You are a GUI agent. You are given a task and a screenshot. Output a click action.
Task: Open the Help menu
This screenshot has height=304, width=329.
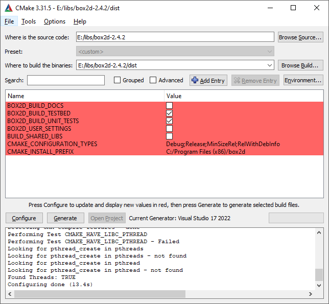tap(80, 21)
